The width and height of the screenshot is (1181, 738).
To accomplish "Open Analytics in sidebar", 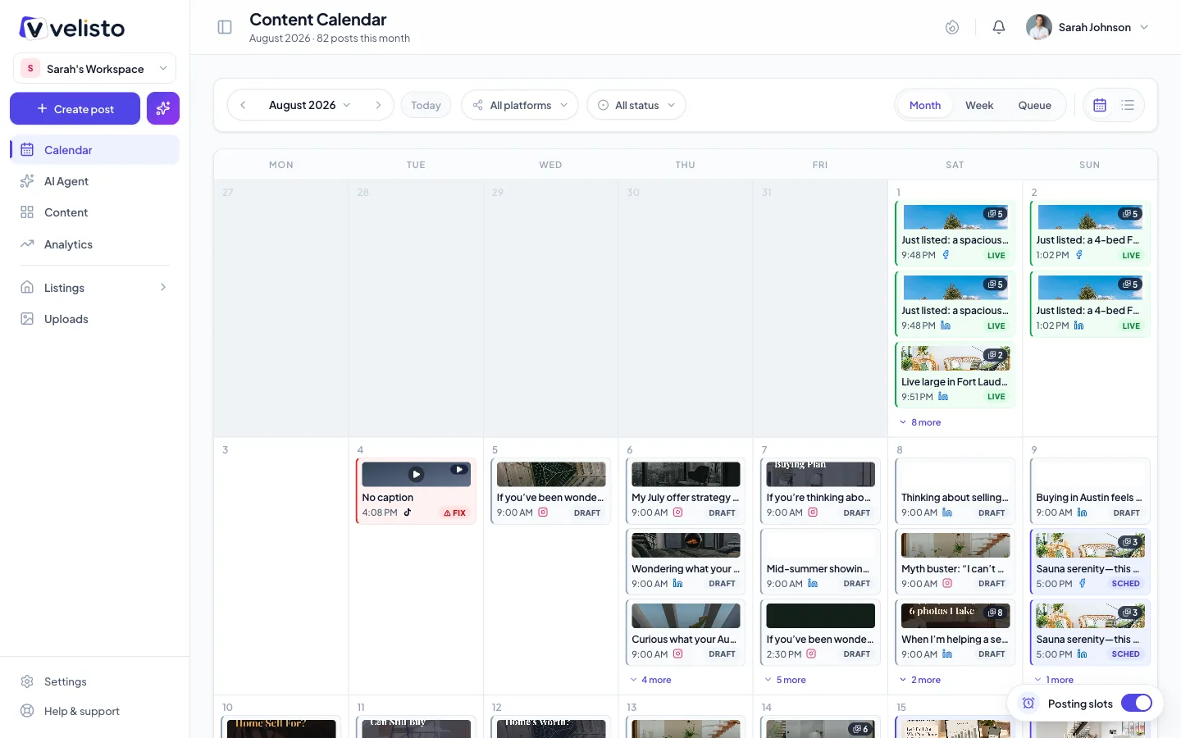I will click(x=94, y=244).
